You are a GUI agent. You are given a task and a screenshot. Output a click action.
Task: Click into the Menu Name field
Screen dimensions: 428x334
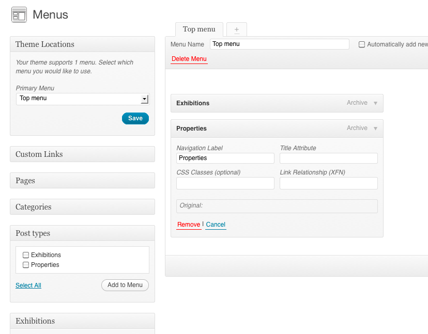tap(279, 44)
